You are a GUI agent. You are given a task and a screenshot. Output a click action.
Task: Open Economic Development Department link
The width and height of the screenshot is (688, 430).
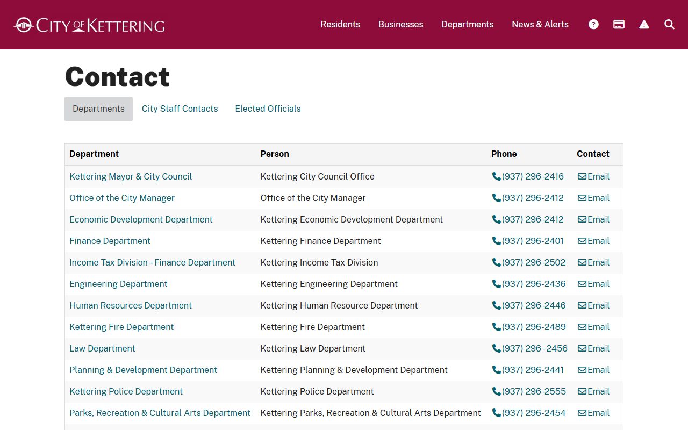click(141, 219)
